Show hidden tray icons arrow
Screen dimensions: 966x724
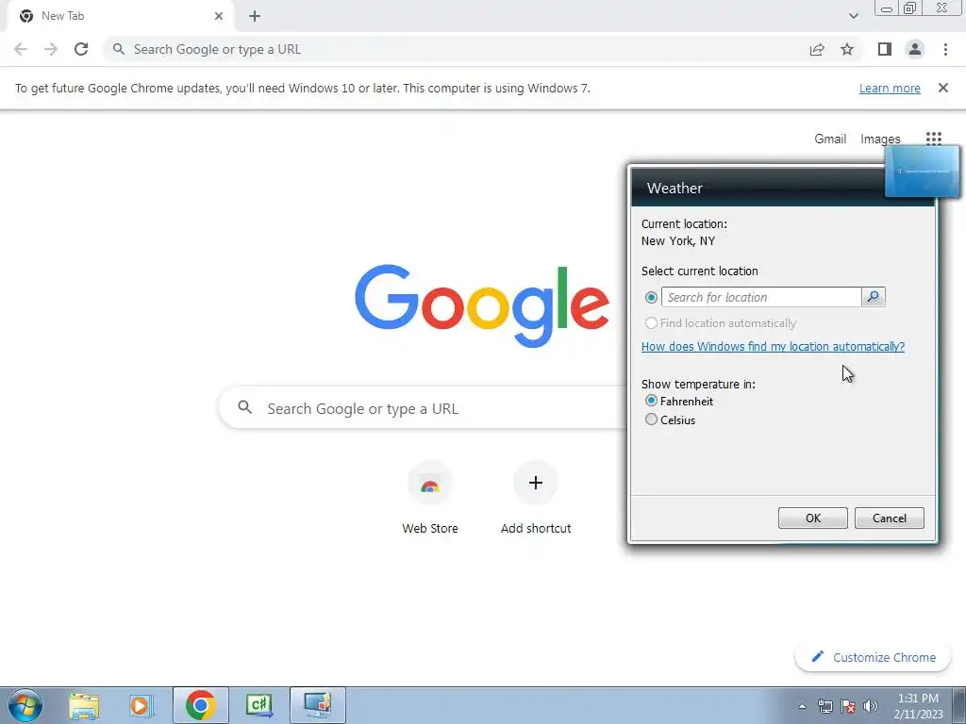click(x=802, y=707)
